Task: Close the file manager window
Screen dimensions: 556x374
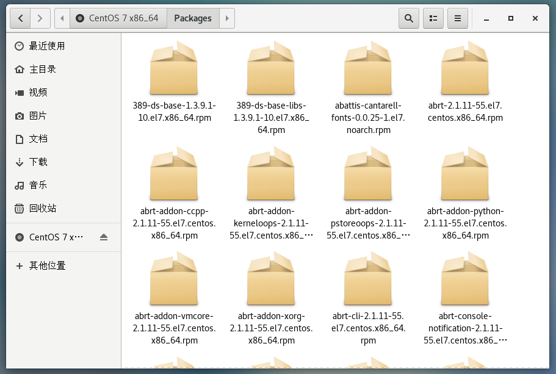Action: (535, 18)
